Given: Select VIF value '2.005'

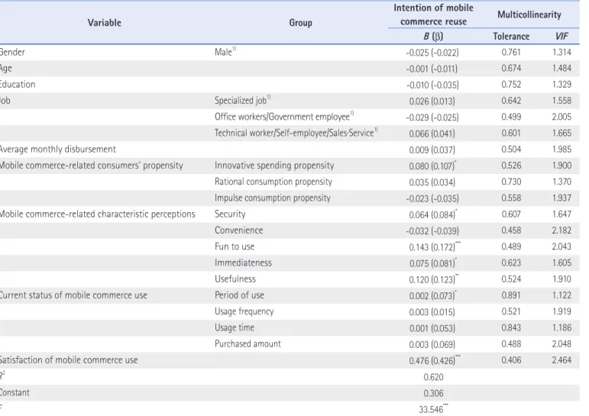Looking at the screenshot, I should pos(561,117).
